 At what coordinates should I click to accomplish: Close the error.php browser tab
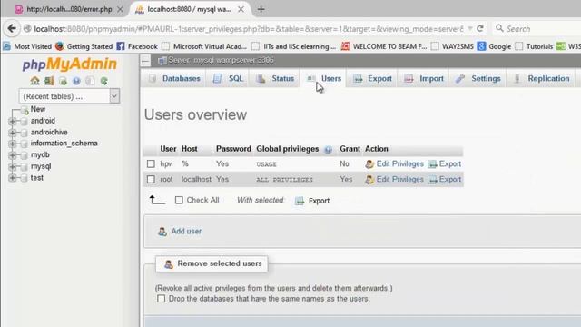[120, 9]
